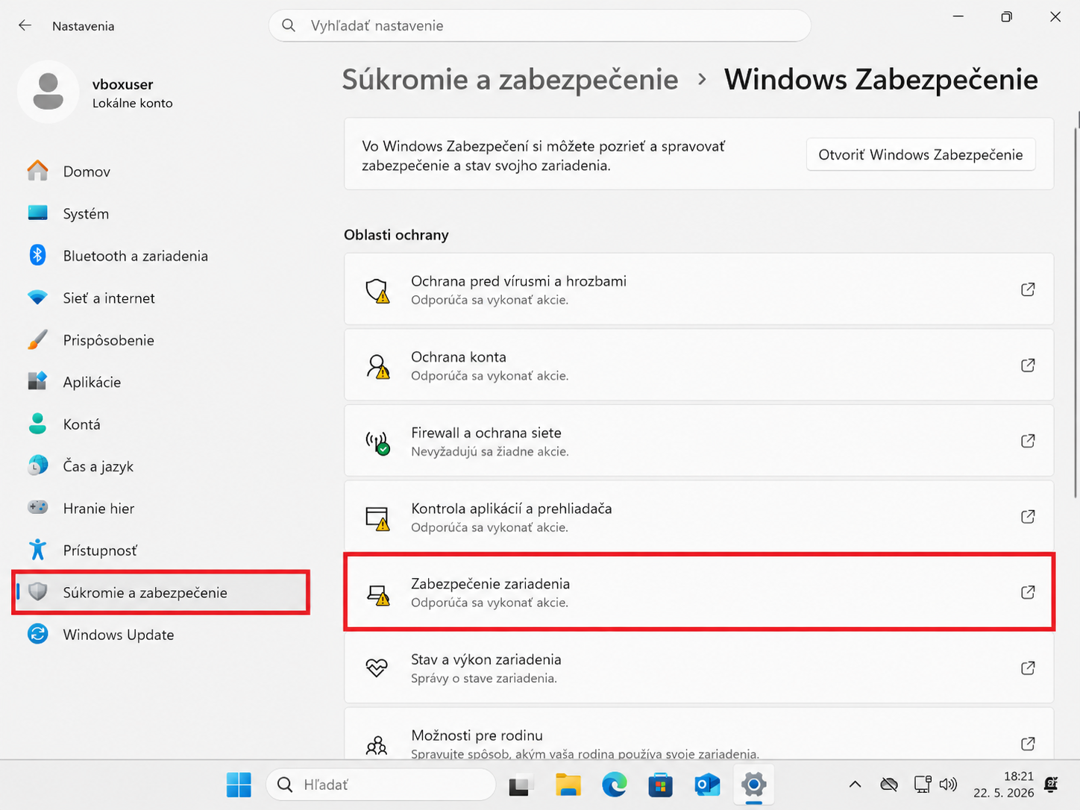Click the family options people icon
This screenshot has height=810, width=1080.
coord(377,745)
